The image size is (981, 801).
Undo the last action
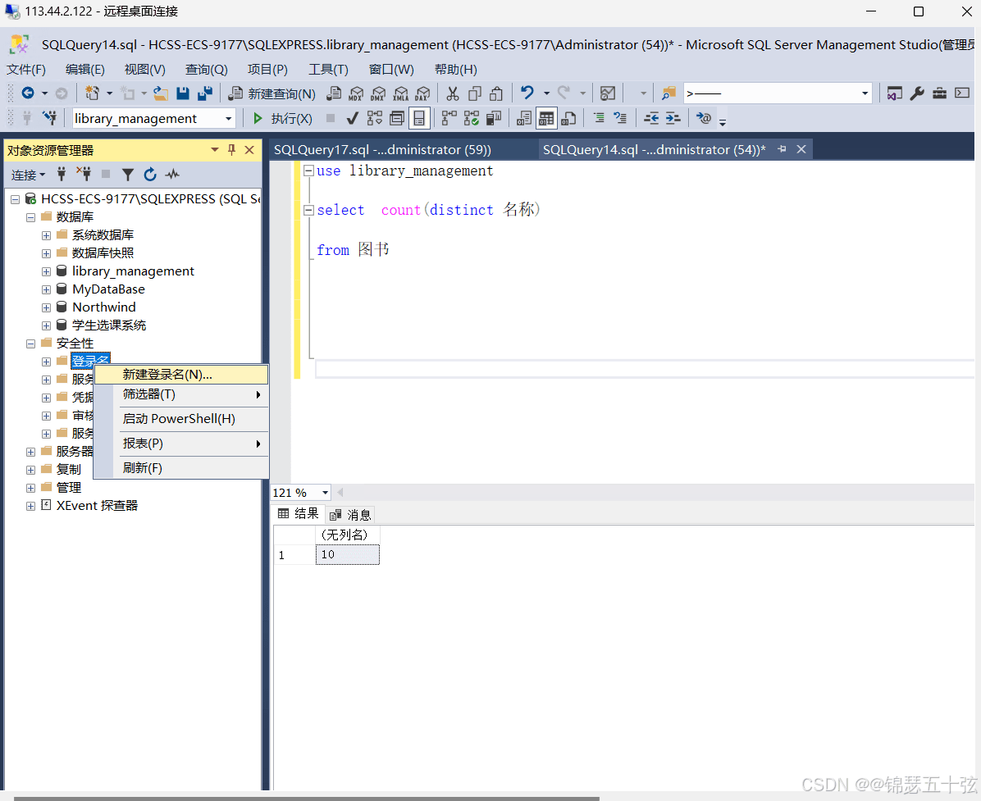tap(527, 93)
